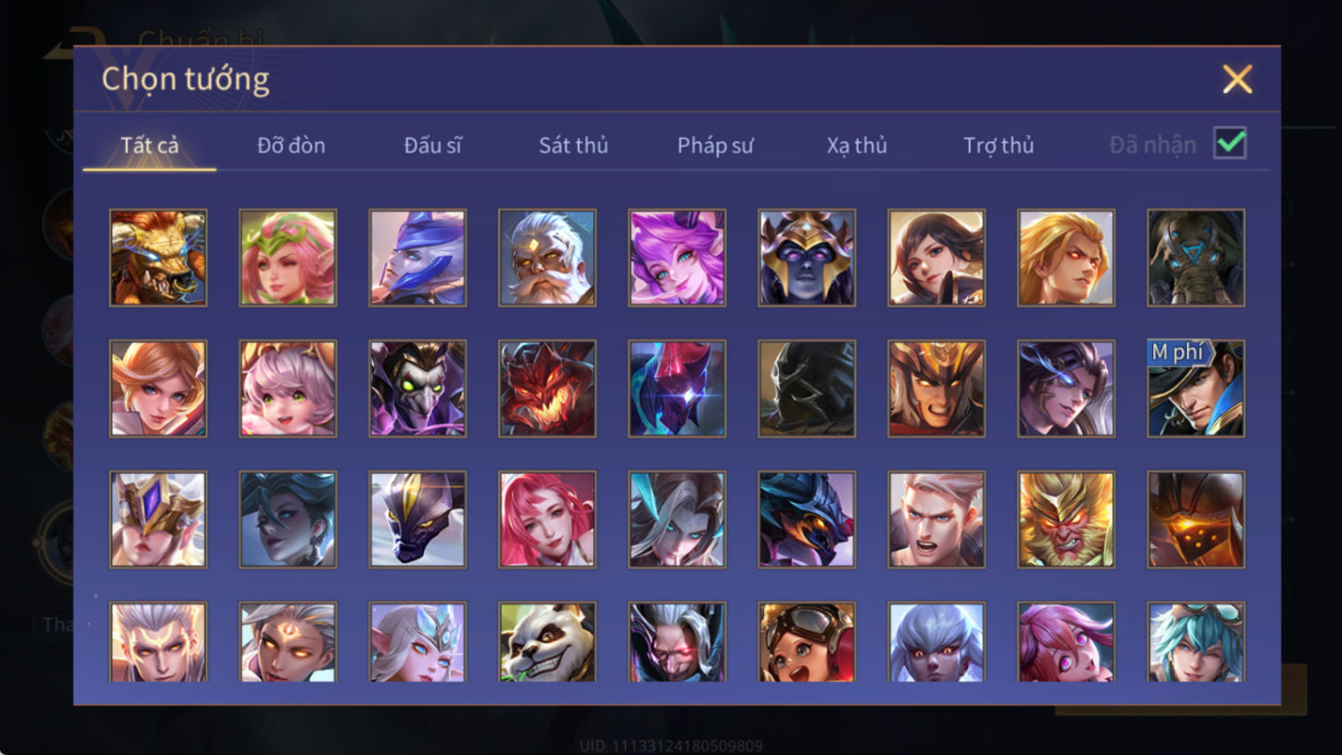Close the "Chọn tướng" dialog

[x=1237, y=79]
